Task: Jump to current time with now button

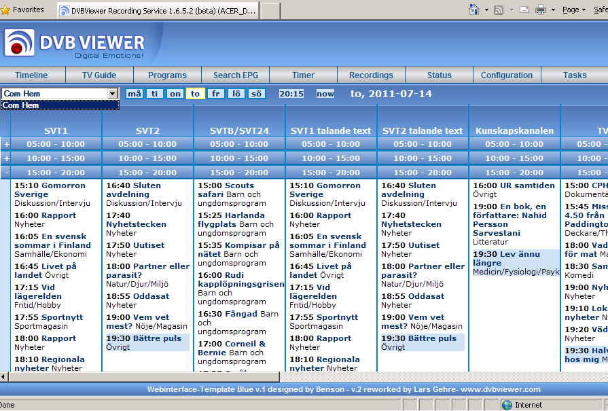Action: coord(325,94)
